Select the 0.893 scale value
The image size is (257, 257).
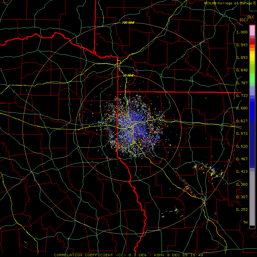tap(242, 57)
